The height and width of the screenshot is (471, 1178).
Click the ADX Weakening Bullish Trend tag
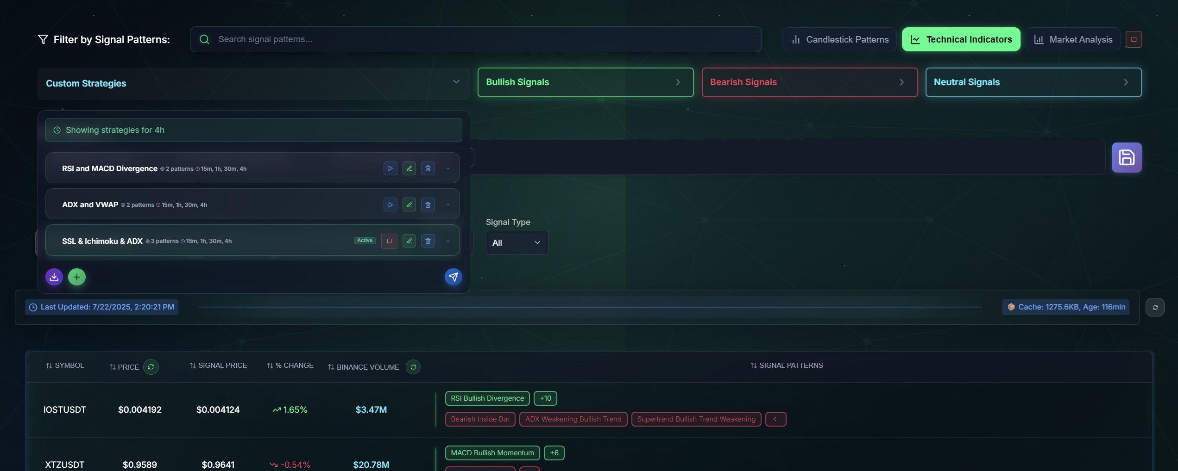pyautogui.click(x=573, y=419)
